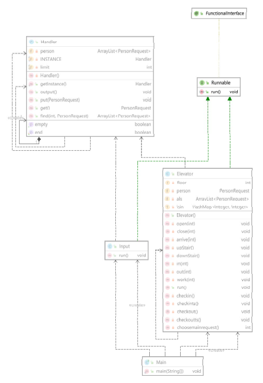Click the Input class icon
The height and width of the screenshot is (383, 263).
[x=110, y=246]
